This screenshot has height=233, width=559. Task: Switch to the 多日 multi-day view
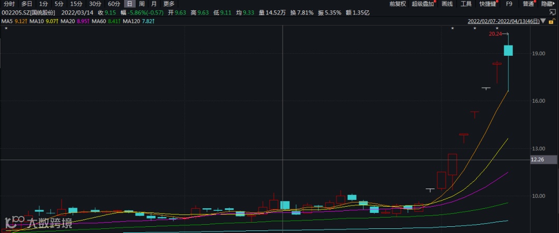[x=27, y=4]
